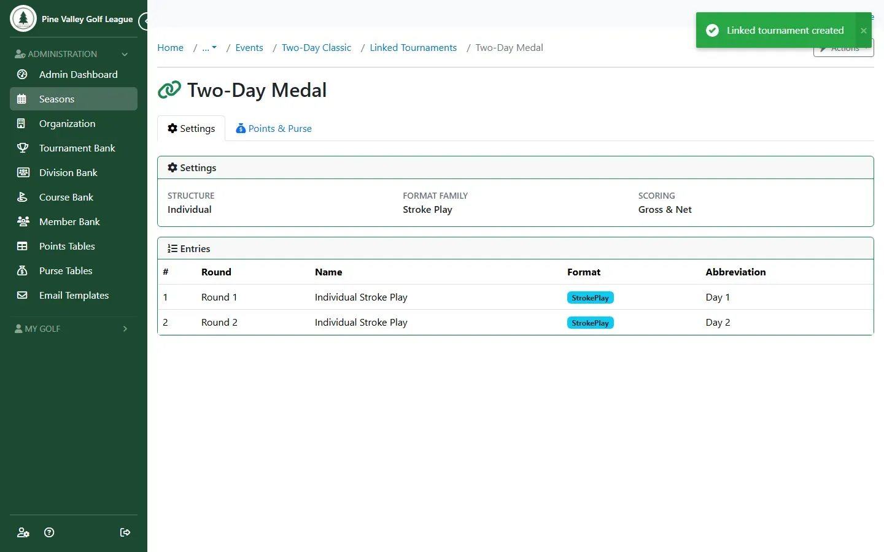
Task: Click the Admin Dashboard gauge icon
Action: 22,74
